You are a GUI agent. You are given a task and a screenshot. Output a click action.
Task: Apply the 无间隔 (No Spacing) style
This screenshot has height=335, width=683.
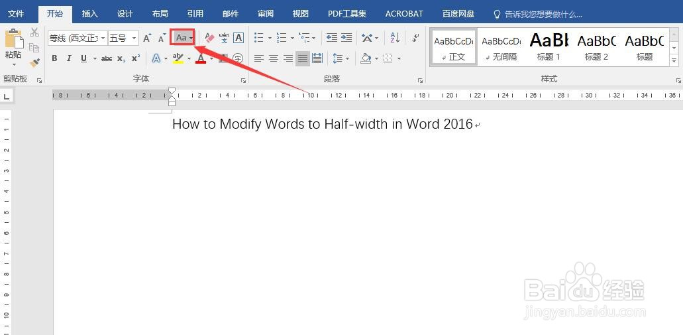(501, 48)
